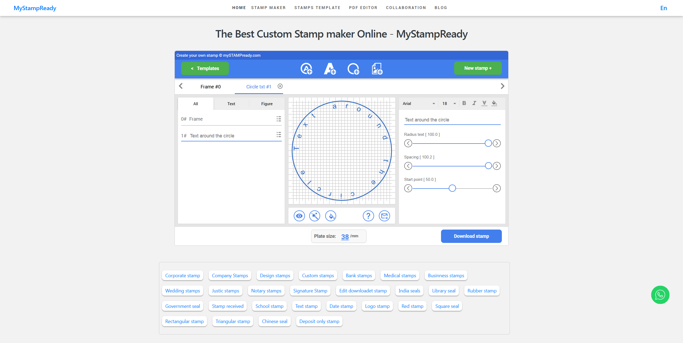Open the Corporate stamp link
Image resolution: width=683 pixels, height=343 pixels.
pos(183,276)
